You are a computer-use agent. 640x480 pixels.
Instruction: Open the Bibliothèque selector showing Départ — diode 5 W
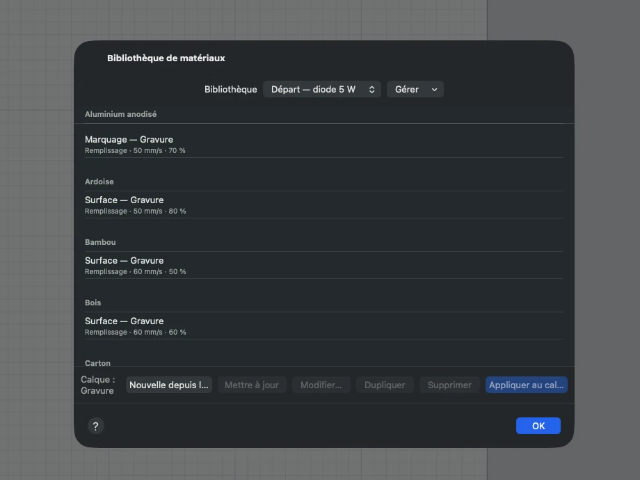(x=321, y=89)
